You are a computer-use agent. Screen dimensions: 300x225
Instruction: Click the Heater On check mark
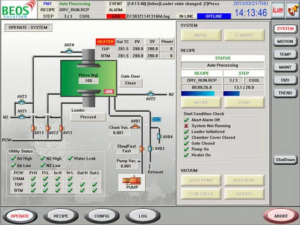(186, 155)
